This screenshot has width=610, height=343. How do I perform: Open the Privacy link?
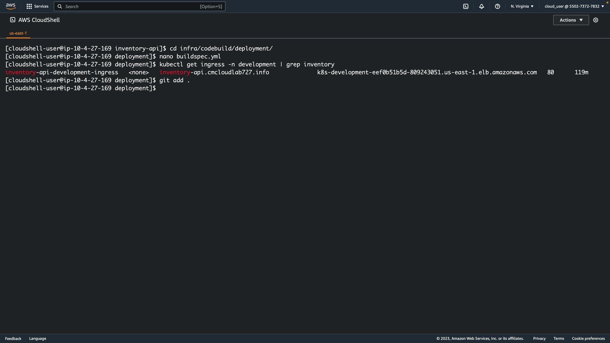[539, 339]
